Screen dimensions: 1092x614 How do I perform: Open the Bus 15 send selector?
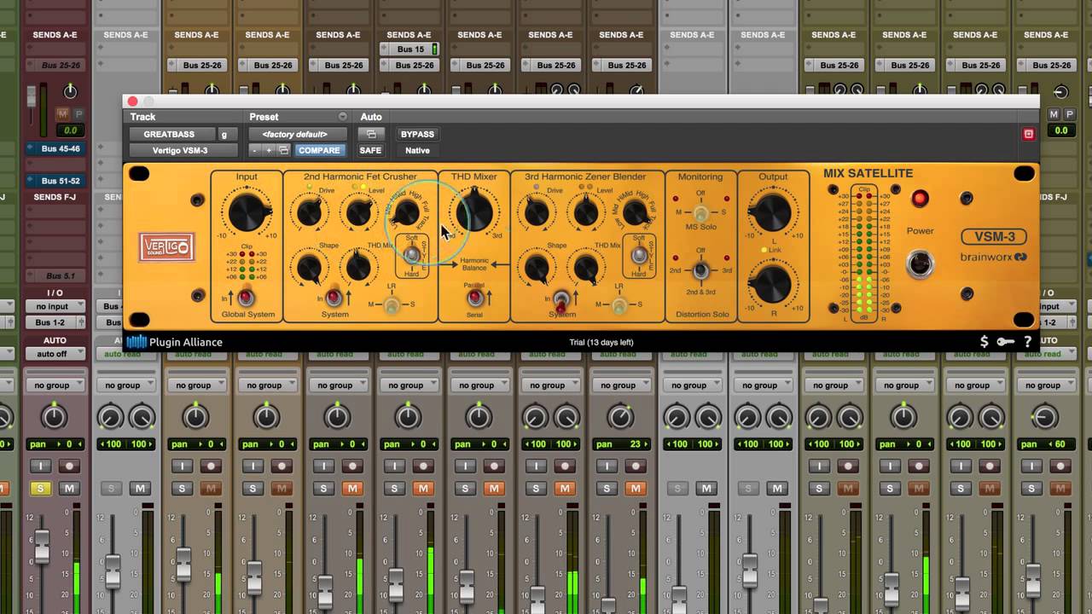click(x=410, y=49)
